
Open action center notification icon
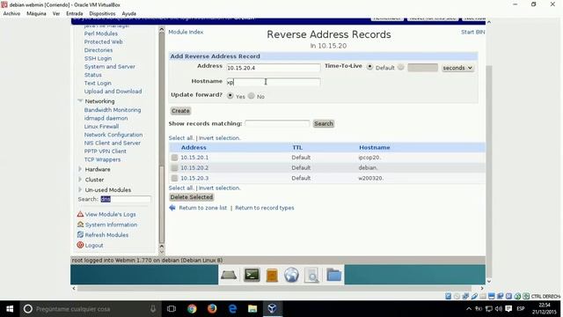click(508, 309)
